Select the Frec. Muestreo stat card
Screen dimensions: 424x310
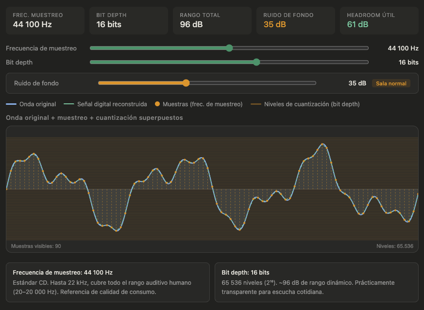[x=45, y=20]
